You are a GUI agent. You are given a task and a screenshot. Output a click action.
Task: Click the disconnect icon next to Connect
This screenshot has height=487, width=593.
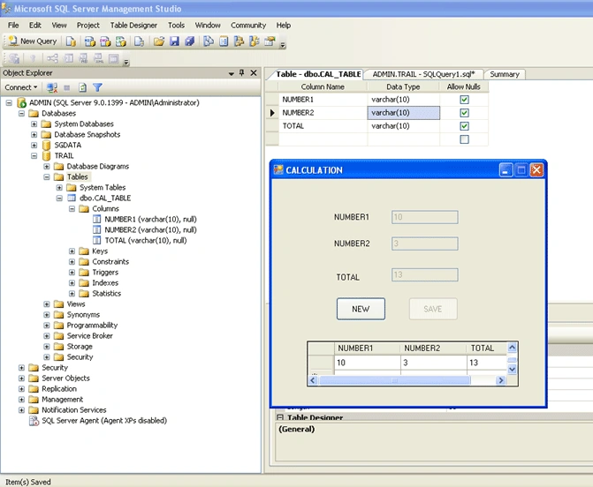coord(52,87)
